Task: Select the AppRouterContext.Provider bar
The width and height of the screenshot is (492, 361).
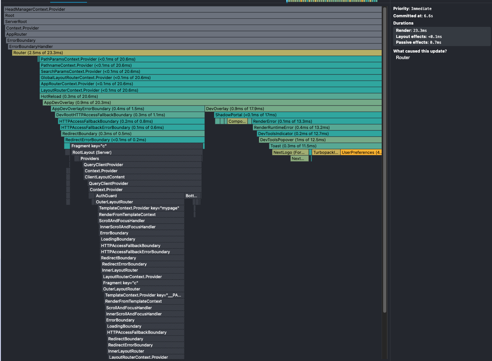Action: [211, 84]
